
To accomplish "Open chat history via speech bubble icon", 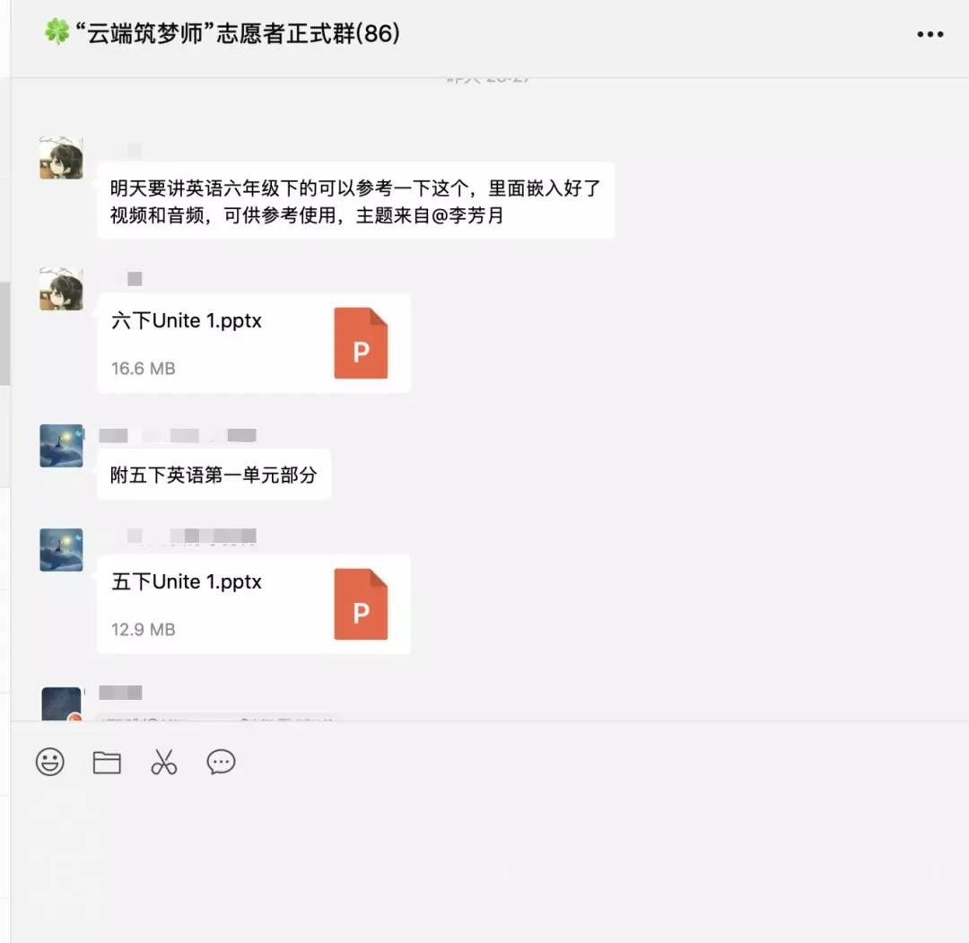I will click(x=221, y=762).
